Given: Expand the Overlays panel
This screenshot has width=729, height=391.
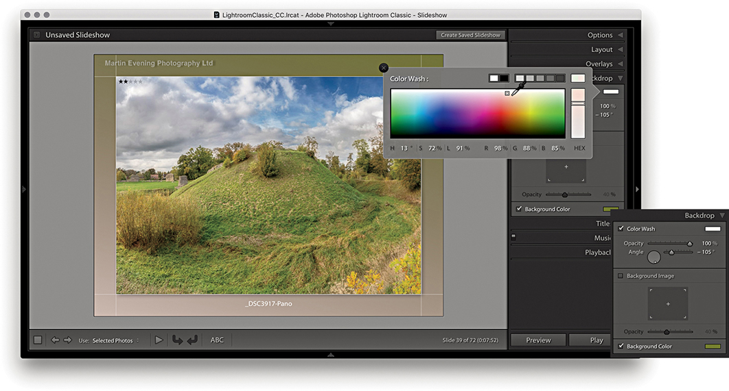Looking at the screenshot, I should pos(599,64).
